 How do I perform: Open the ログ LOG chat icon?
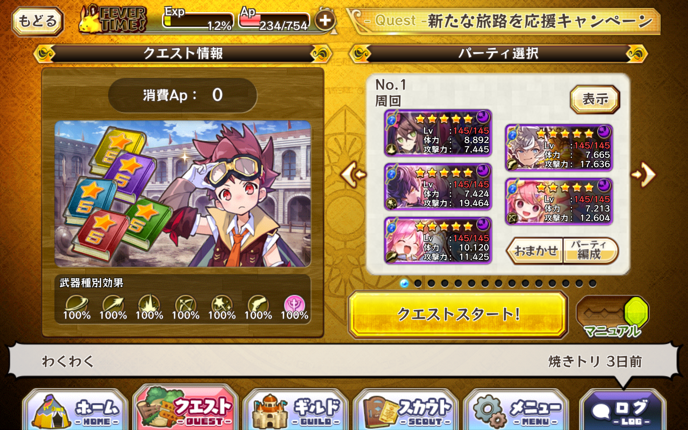[x=622, y=410]
